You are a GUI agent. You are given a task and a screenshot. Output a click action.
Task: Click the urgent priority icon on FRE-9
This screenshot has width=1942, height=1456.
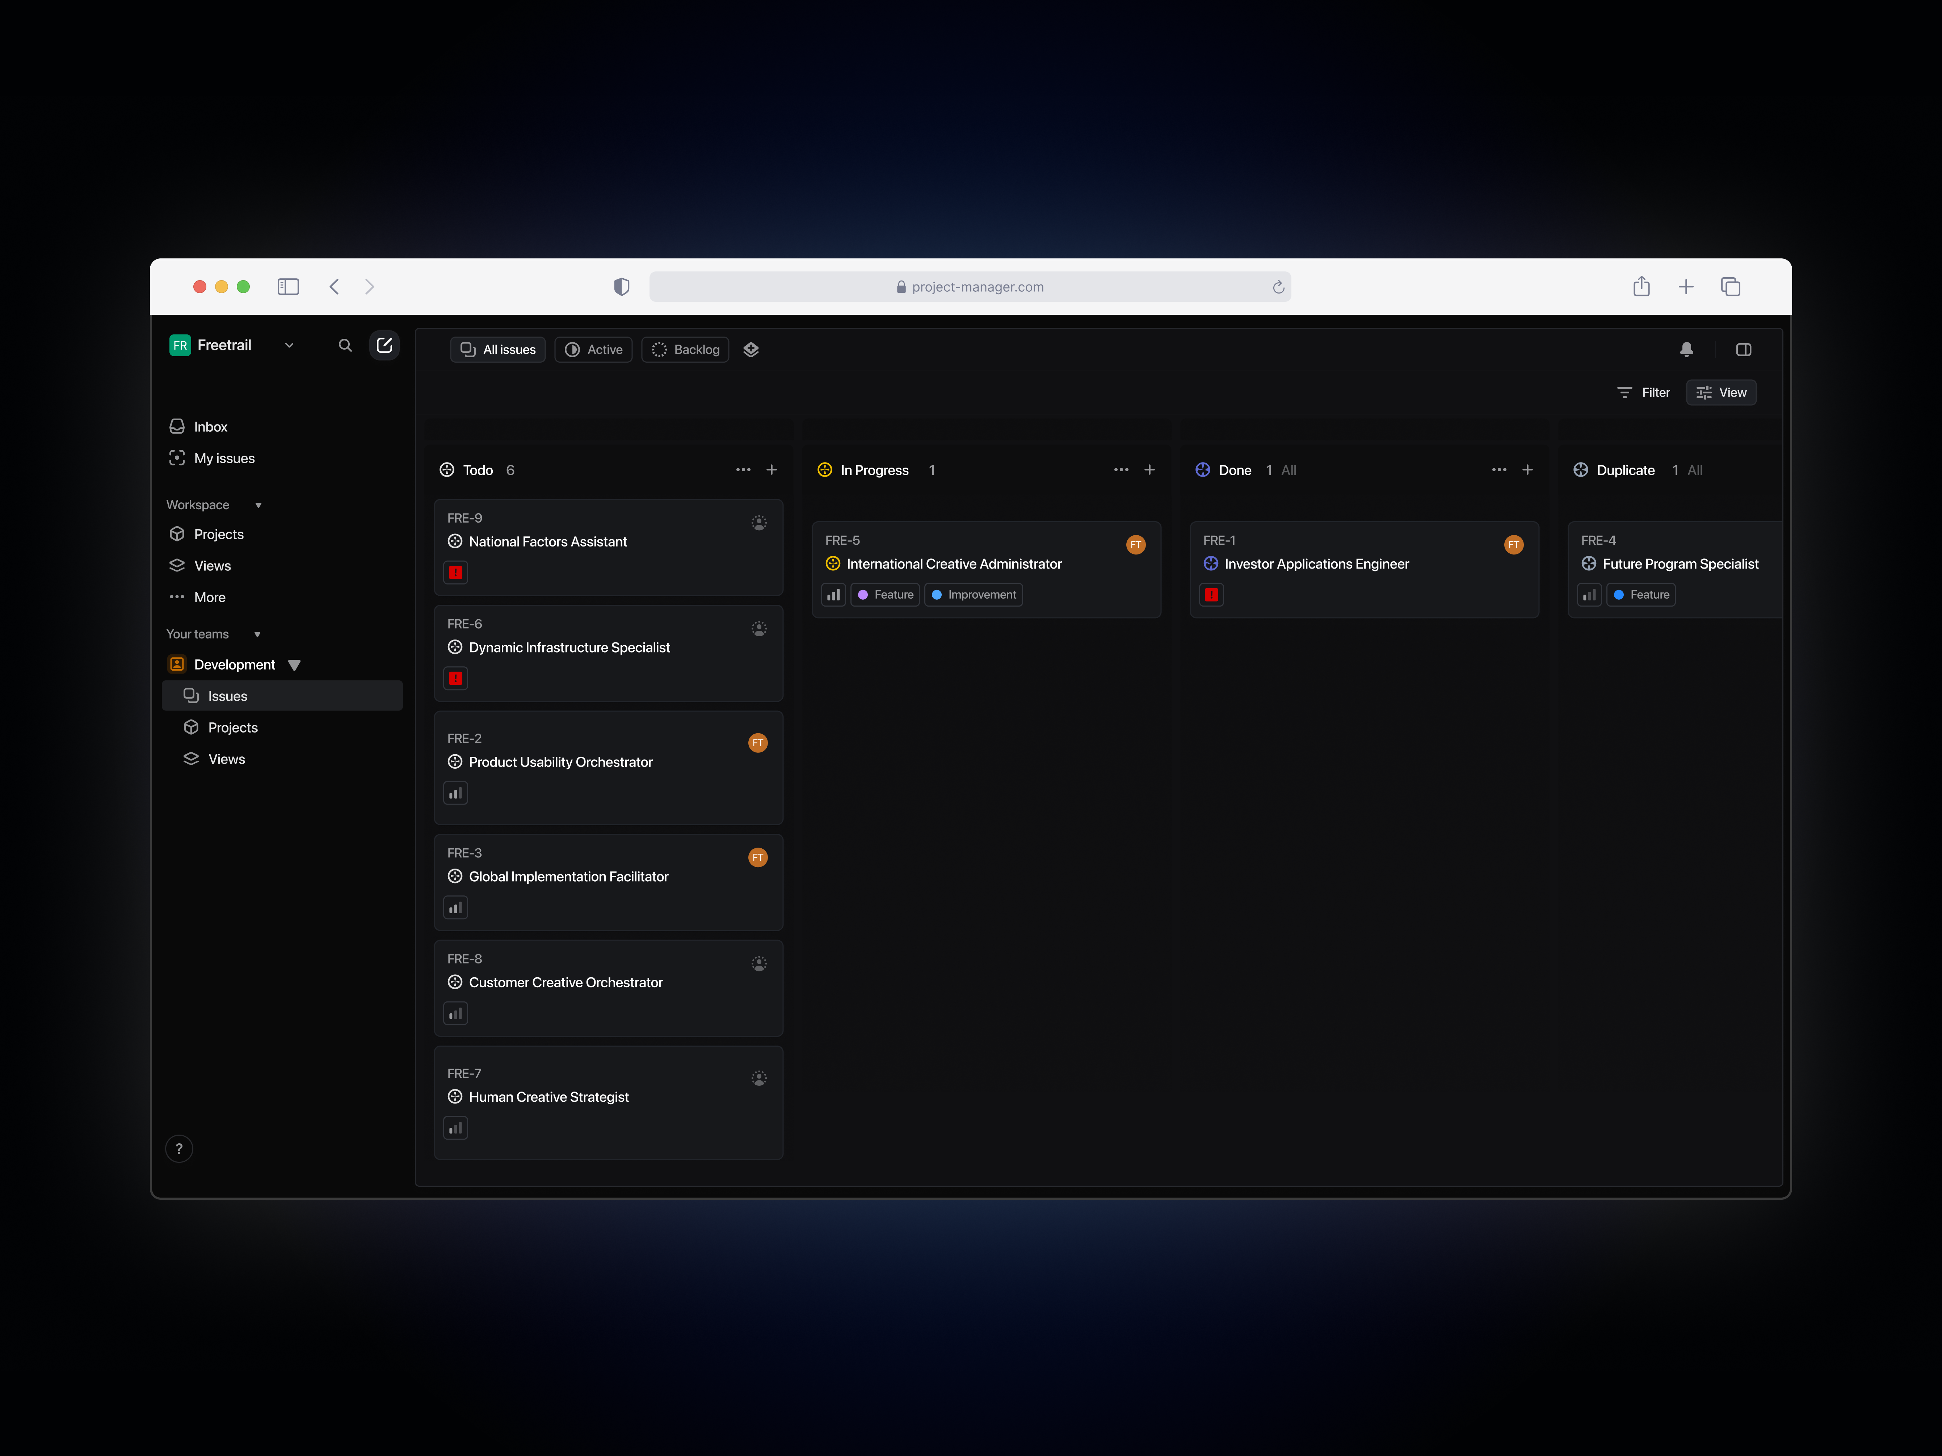[456, 572]
